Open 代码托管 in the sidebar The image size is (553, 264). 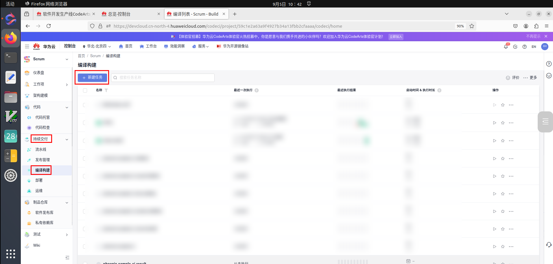[x=43, y=117]
